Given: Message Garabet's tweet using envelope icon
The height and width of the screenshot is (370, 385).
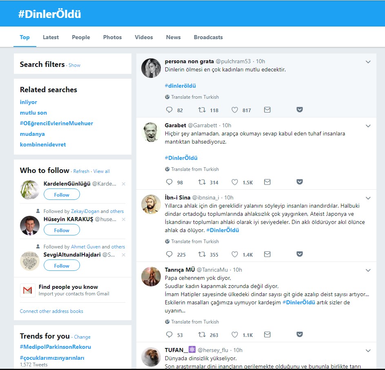Looking at the screenshot, I should pyautogui.click(x=267, y=182).
